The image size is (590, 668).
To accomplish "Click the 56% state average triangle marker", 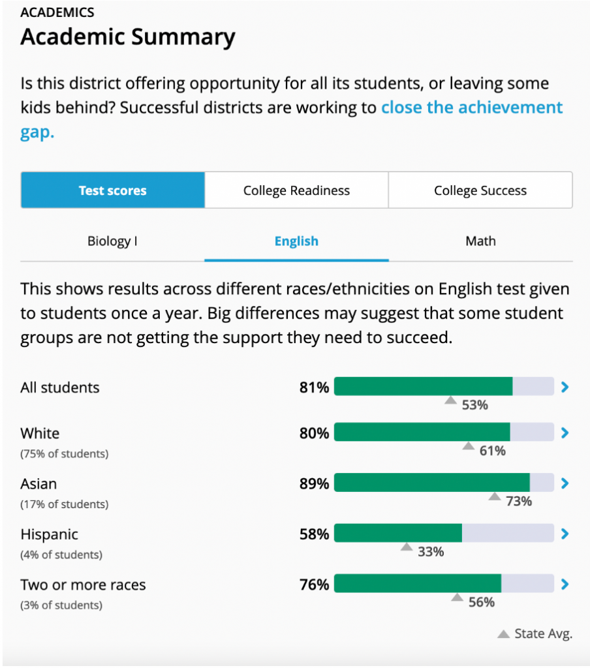I will (457, 598).
